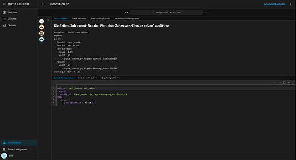The width and height of the screenshot is (296, 160).
Task: Open Aktivität in the sidebar
Action: pyautogui.click(x=12, y=19)
